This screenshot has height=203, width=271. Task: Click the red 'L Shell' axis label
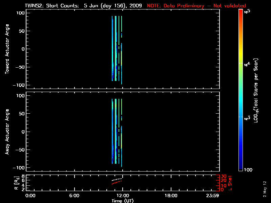230,183
